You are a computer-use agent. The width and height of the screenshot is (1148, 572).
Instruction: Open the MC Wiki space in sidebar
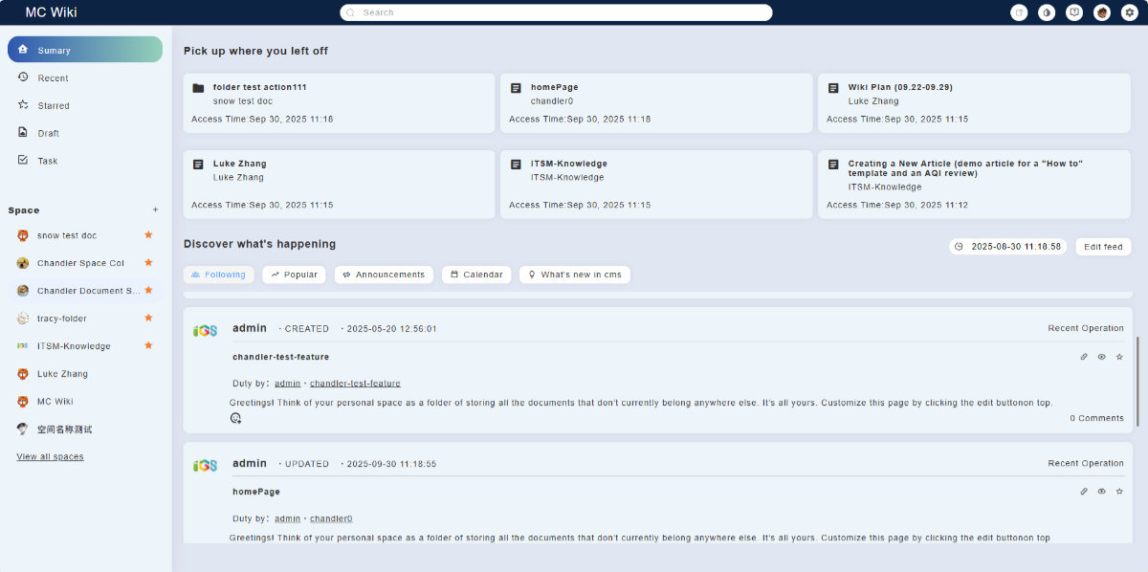[55, 402]
